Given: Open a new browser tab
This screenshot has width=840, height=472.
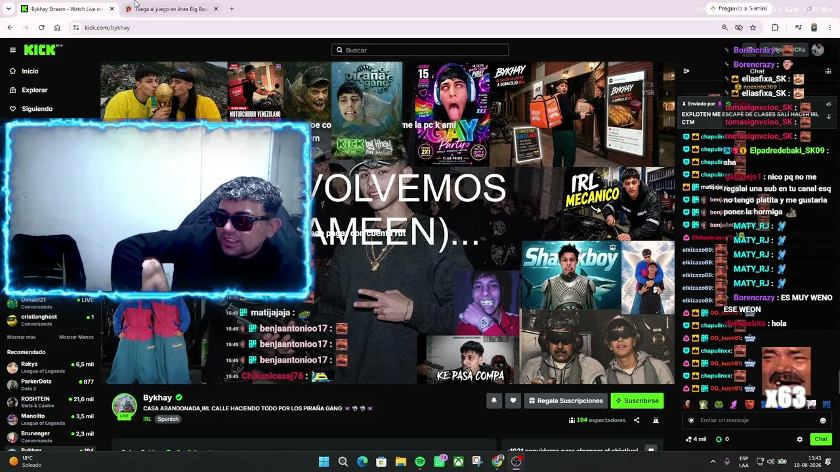Looking at the screenshot, I should click(x=232, y=9).
